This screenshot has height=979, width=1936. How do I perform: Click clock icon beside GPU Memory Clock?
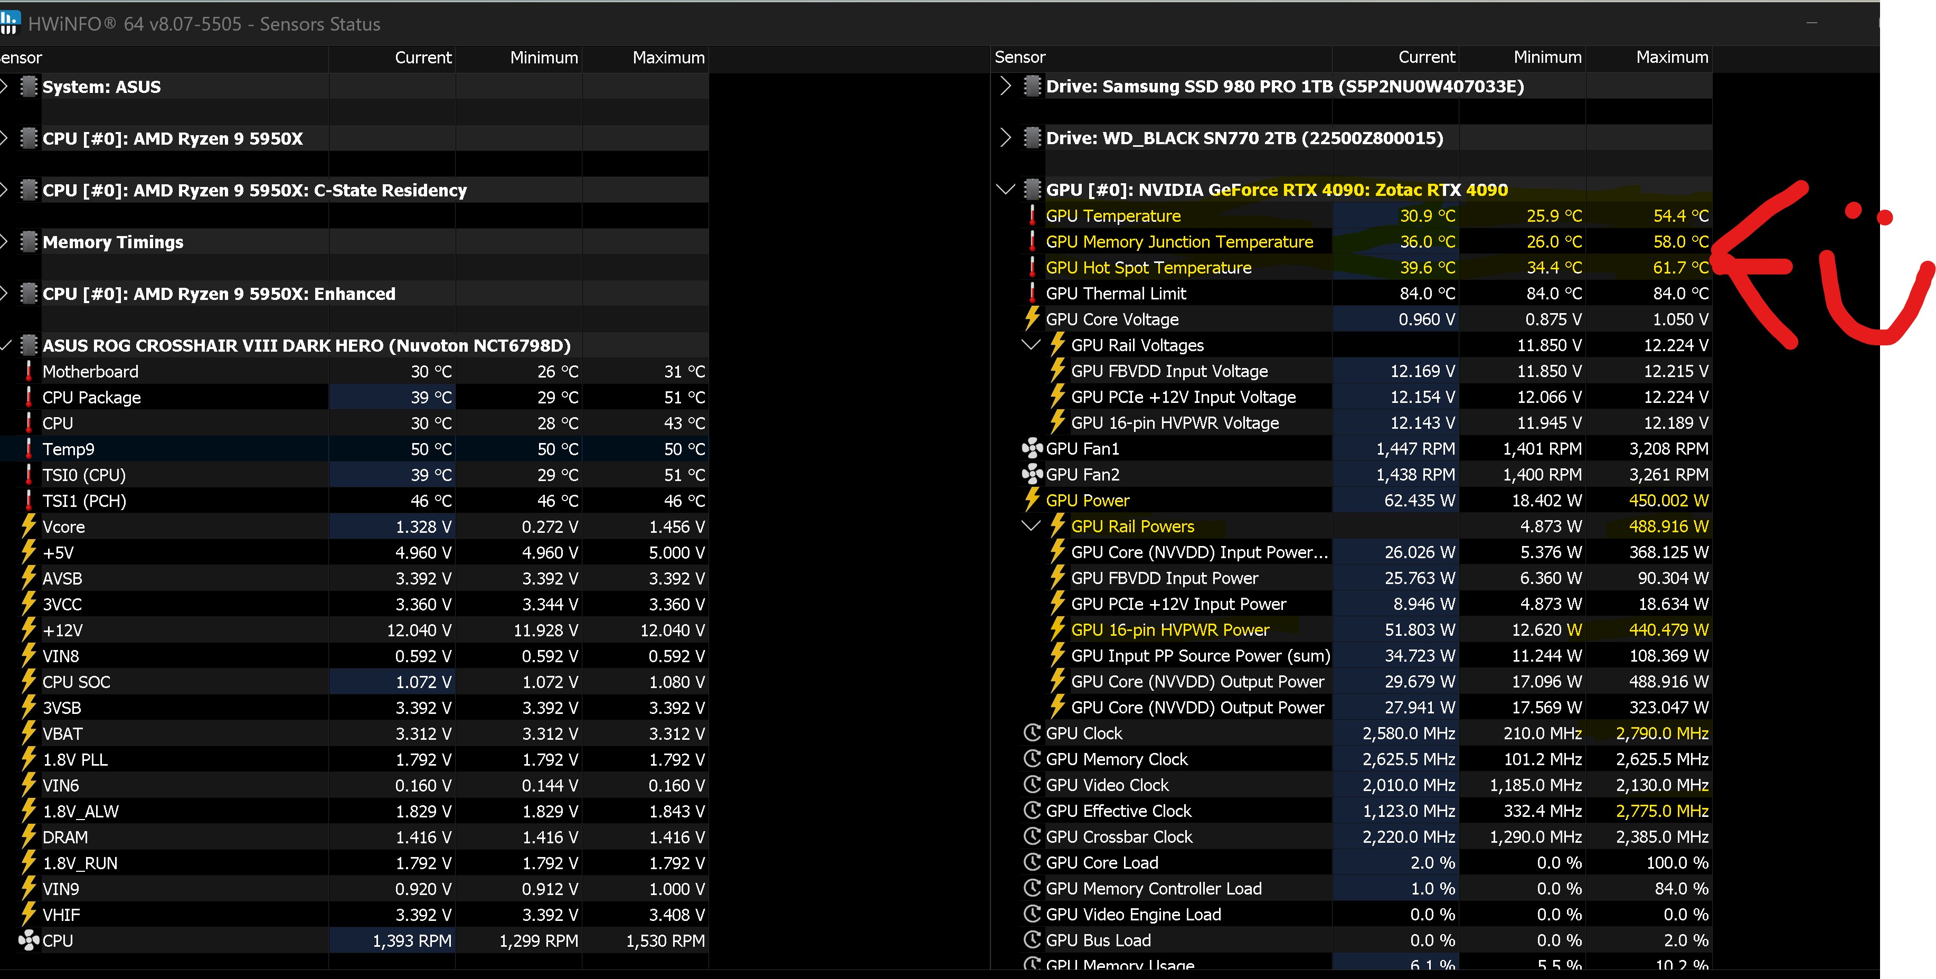pos(1033,759)
